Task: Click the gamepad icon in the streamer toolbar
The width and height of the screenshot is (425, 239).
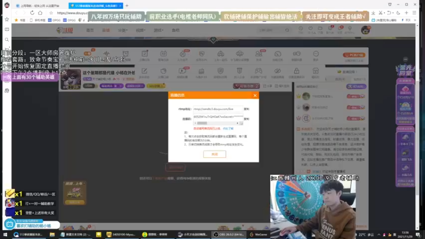Action: coord(258,71)
